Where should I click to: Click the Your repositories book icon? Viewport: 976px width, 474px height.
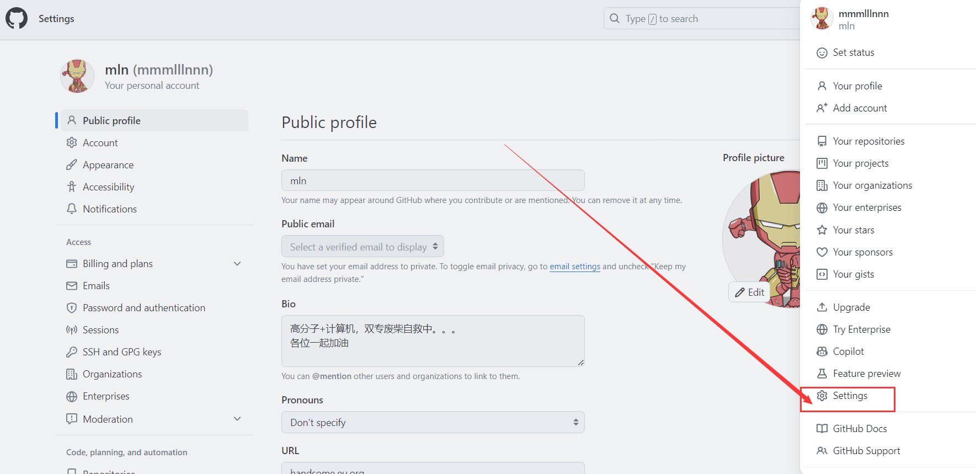(822, 141)
